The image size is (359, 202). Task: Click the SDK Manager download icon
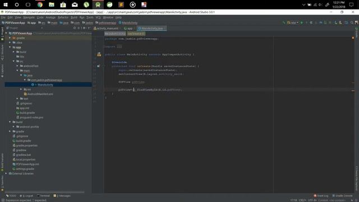coord(340,22)
